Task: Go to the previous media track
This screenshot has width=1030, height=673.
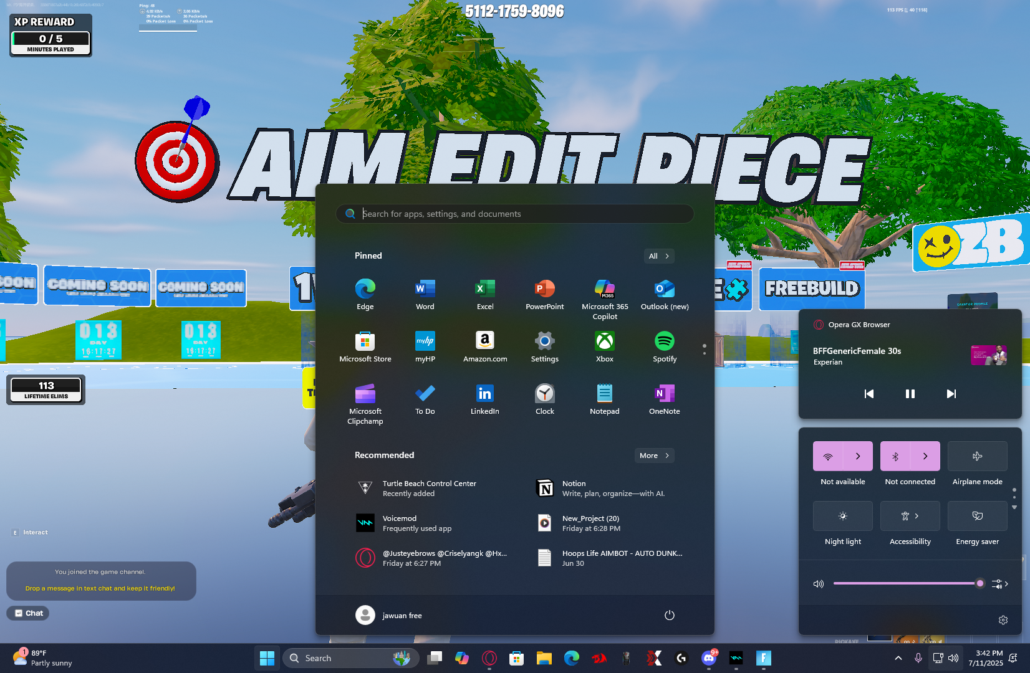Action: pos(869,394)
